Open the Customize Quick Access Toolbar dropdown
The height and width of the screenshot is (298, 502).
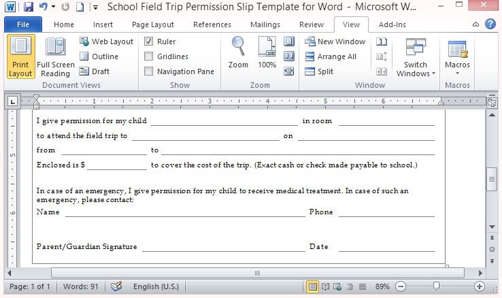(94, 7)
